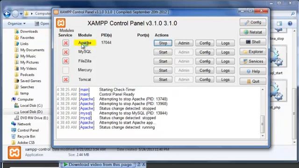Click the XAMPP logo in the control panel header
Viewport: 299px width, 168px height.
tap(61, 23)
